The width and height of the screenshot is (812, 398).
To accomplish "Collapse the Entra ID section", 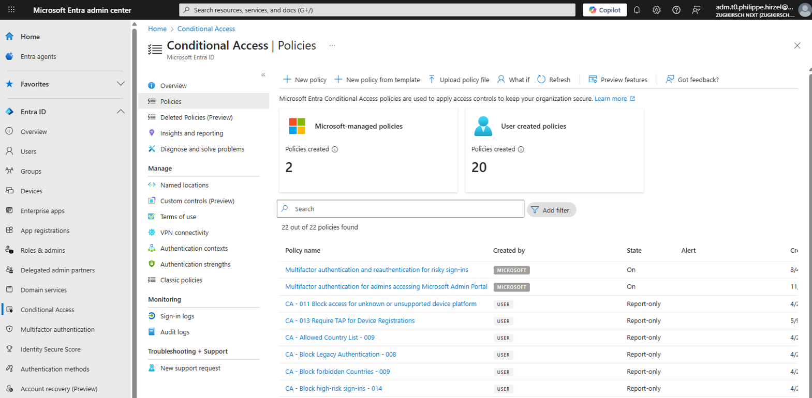I will 121,112.
